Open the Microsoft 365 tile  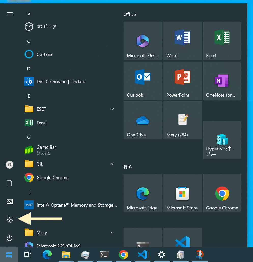(143, 41)
